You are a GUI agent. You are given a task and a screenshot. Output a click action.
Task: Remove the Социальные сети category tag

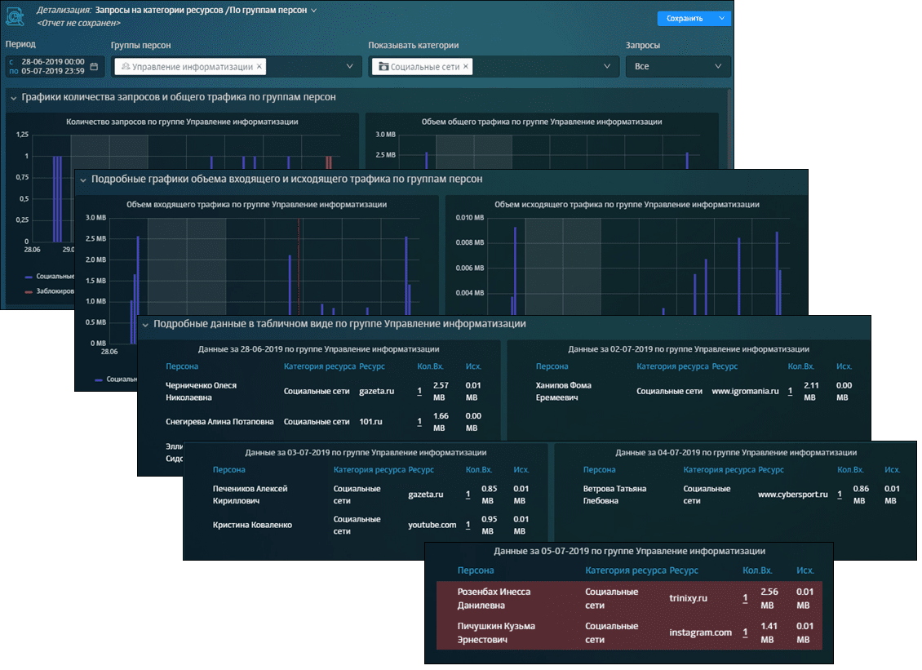[x=466, y=67]
